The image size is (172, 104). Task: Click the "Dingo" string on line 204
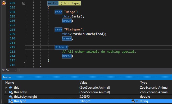[70, 12]
